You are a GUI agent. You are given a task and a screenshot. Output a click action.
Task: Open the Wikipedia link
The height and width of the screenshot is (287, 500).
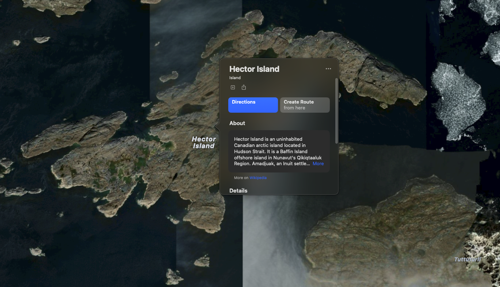point(258,178)
